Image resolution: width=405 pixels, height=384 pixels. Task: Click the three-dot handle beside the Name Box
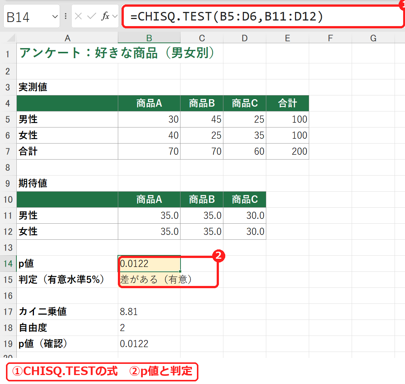pos(66,16)
